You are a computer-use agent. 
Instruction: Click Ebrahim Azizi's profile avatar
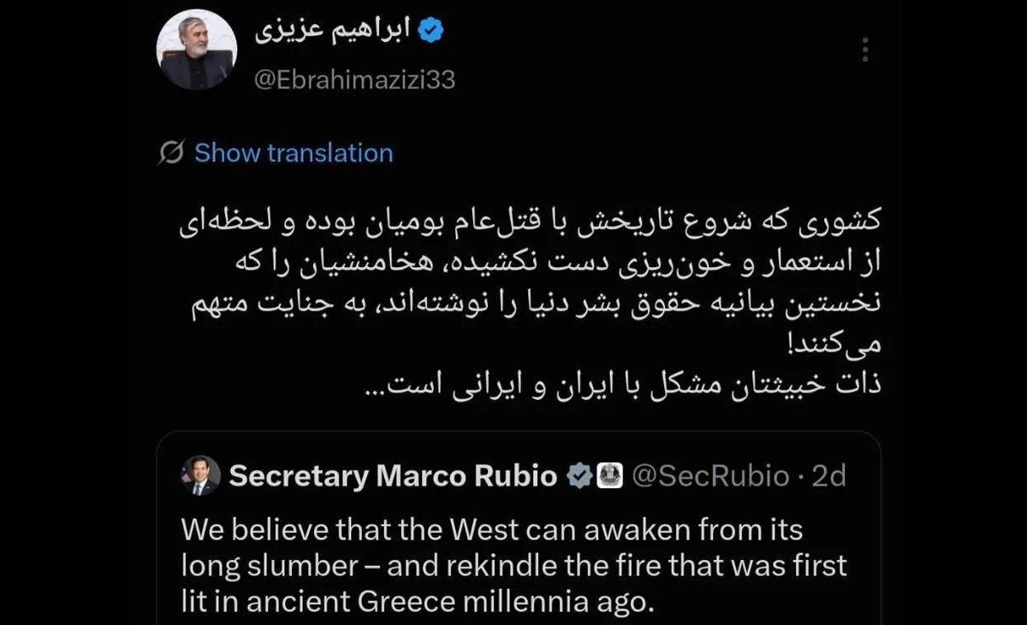tap(197, 51)
